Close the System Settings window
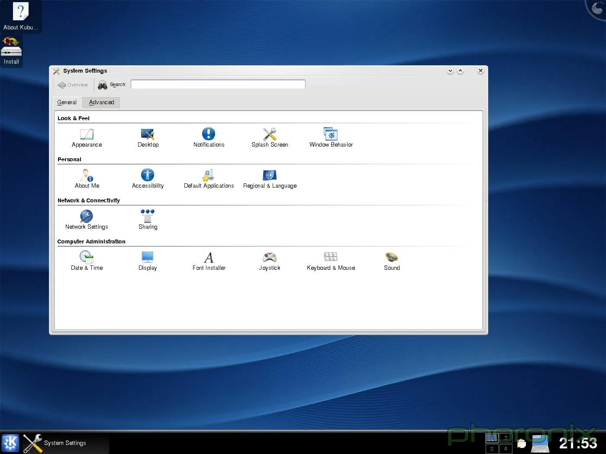The height and width of the screenshot is (454, 606). (480, 71)
